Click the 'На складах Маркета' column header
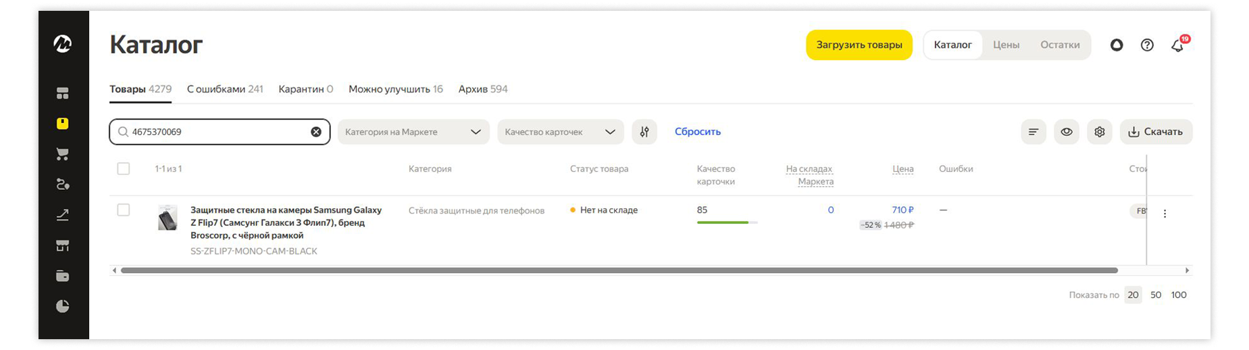This screenshot has width=1249, height=350. (809, 175)
